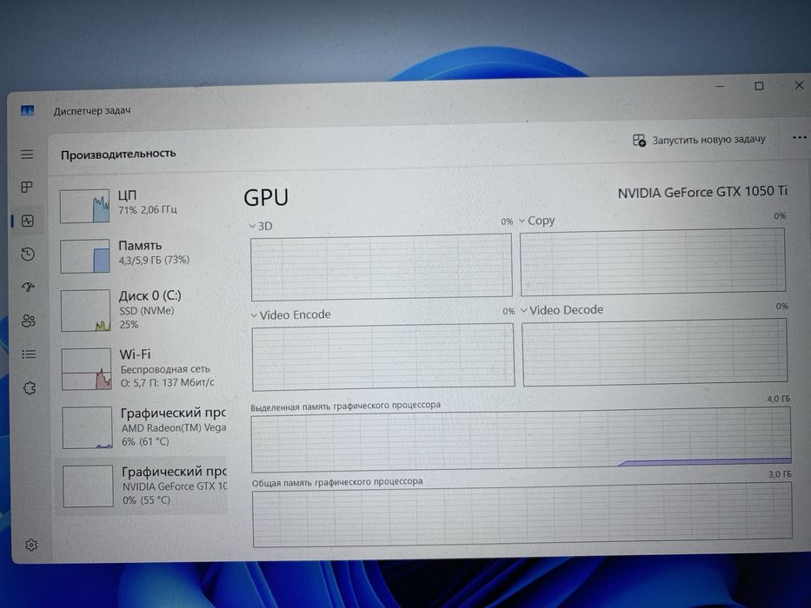Click the Wi-Fi throughput mini graph thumbnail
The width and height of the screenshot is (811, 608).
[86, 368]
